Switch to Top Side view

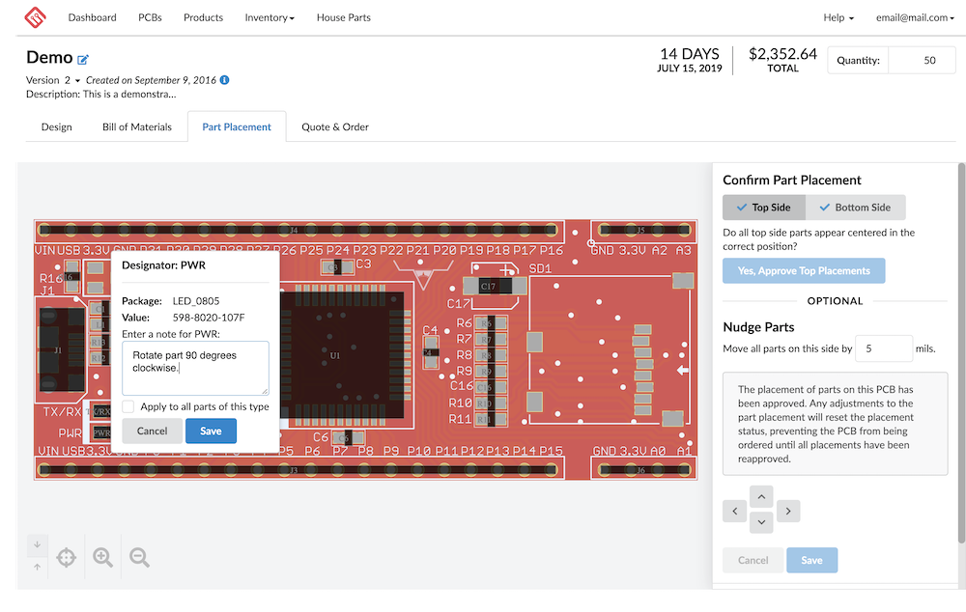(x=764, y=208)
